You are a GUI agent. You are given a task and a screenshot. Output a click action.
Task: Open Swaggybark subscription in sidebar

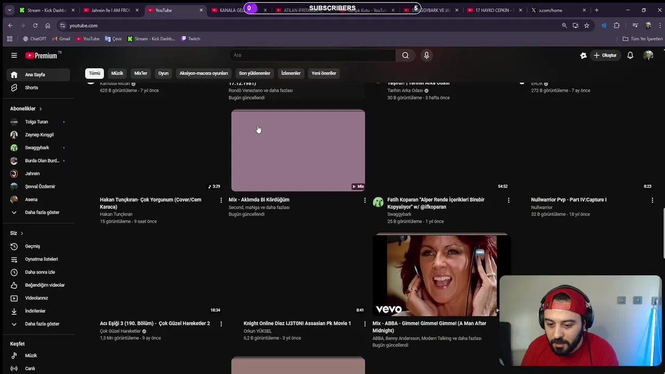tap(39, 148)
